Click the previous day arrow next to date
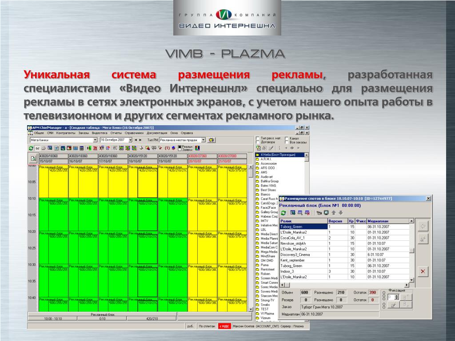The width and height of the screenshot is (455, 341). coord(136,140)
